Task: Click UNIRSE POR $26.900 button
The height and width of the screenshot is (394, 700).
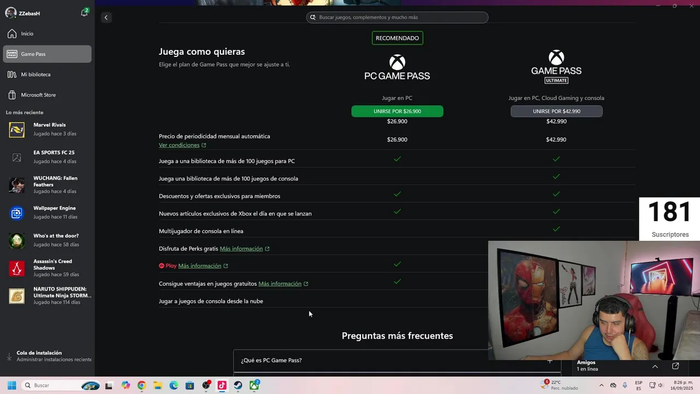Action: click(397, 111)
